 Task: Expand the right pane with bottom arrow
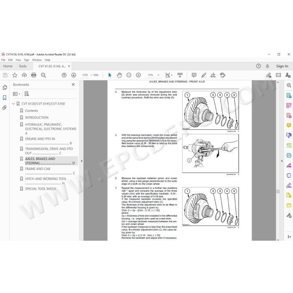click(289, 237)
